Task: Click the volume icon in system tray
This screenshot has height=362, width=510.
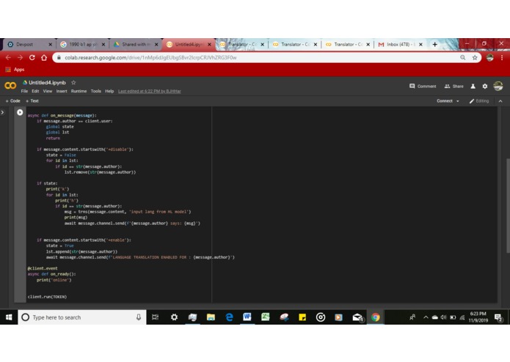Action: pyautogui.click(x=444, y=317)
